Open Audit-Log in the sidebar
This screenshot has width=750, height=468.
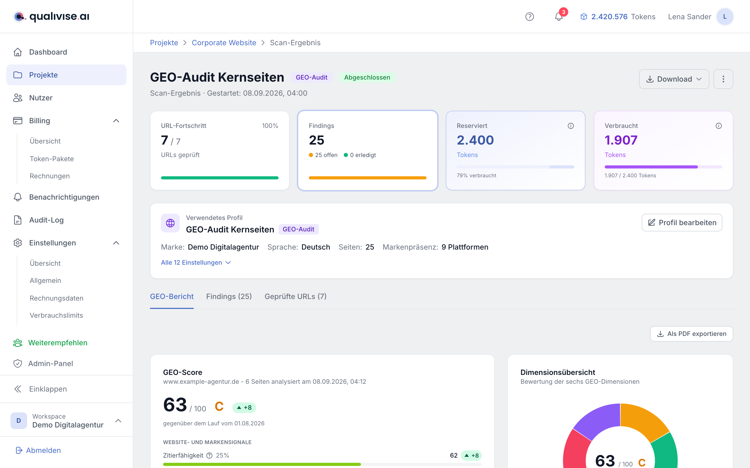coord(66,220)
